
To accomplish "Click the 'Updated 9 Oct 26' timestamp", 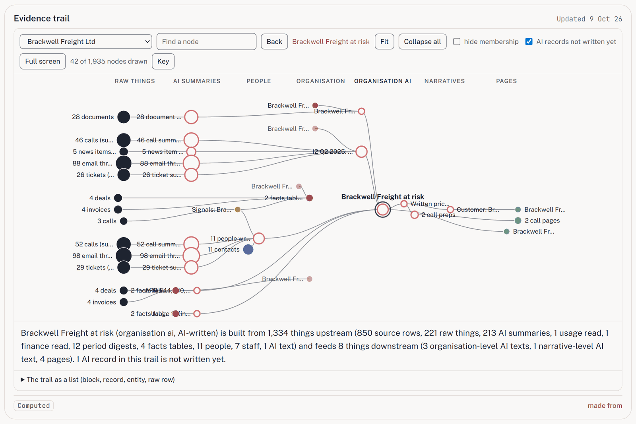I will 589,19.
